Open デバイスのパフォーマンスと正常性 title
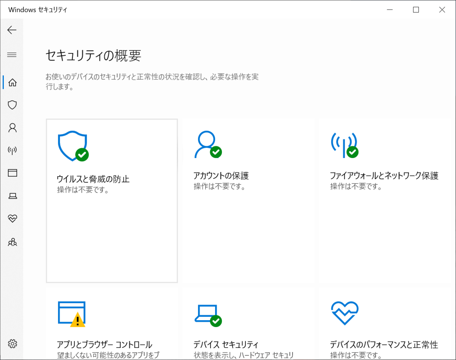This screenshot has width=456, height=360. point(384,345)
